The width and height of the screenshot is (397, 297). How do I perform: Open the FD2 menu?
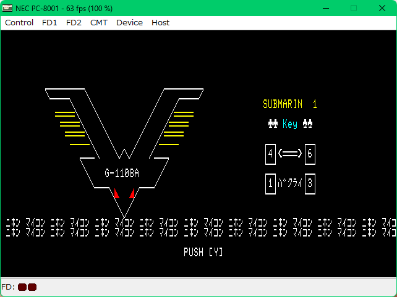pos(74,23)
